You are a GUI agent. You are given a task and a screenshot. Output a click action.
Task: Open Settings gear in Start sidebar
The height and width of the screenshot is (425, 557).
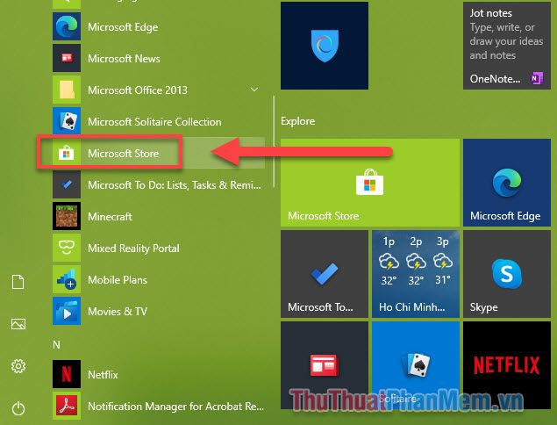point(18,366)
